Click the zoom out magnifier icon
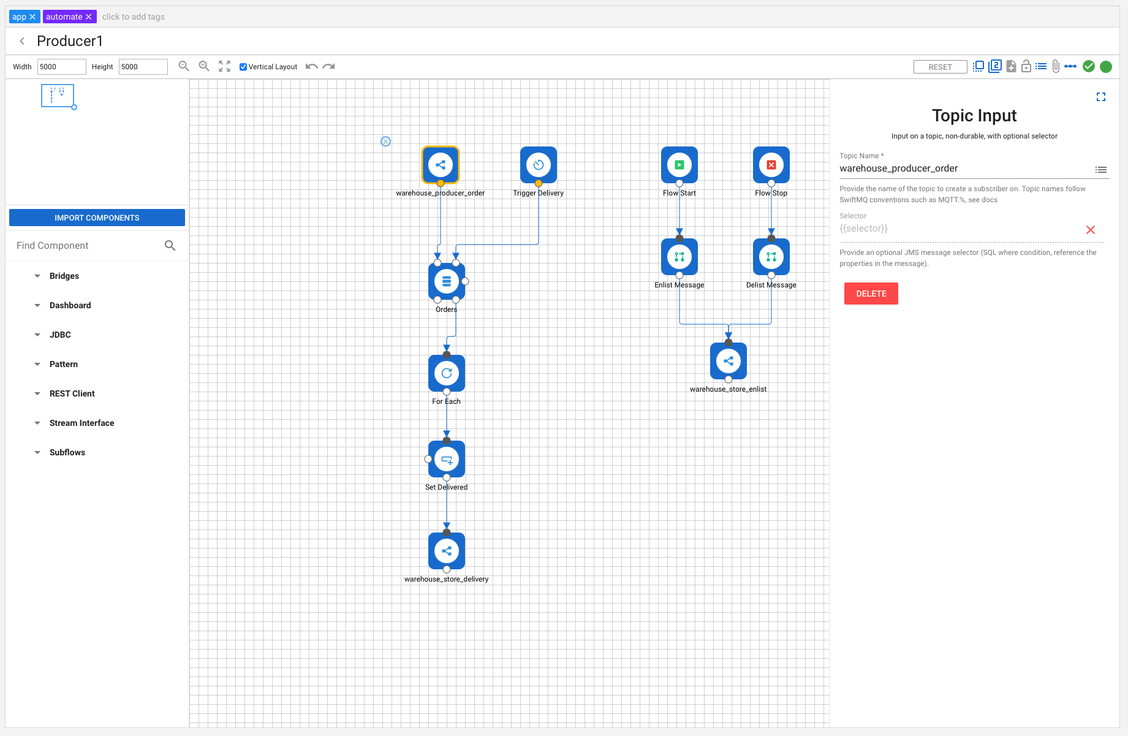1128x736 pixels. click(183, 66)
